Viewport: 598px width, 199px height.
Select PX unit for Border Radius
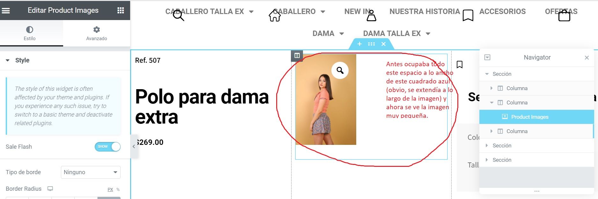click(110, 189)
